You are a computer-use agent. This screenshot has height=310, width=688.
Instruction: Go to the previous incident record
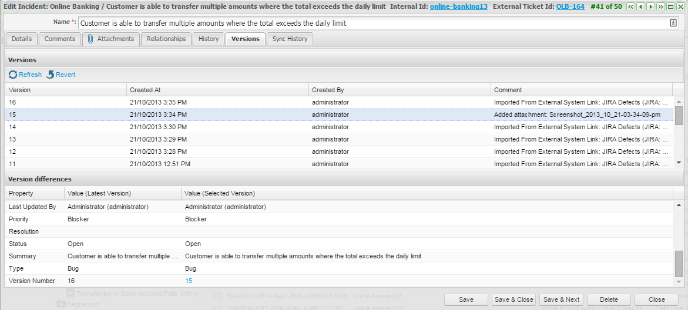click(x=641, y=7)
